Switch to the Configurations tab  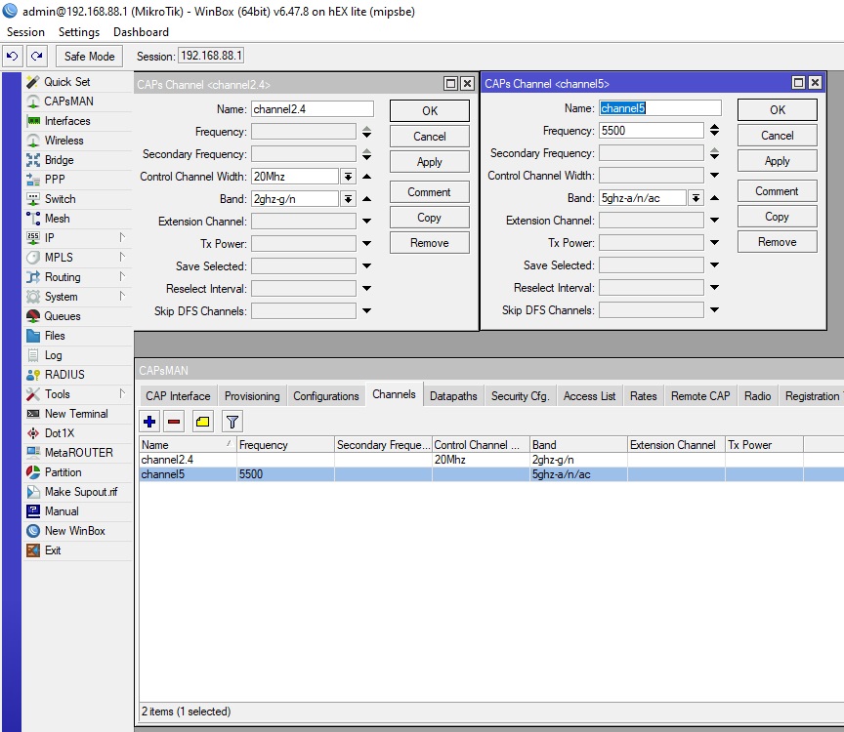tap(326, 396)
